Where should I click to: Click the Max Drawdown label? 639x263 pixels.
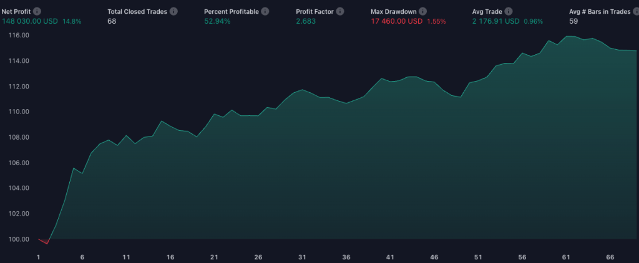pyautogui.click(x=393, y=12)
